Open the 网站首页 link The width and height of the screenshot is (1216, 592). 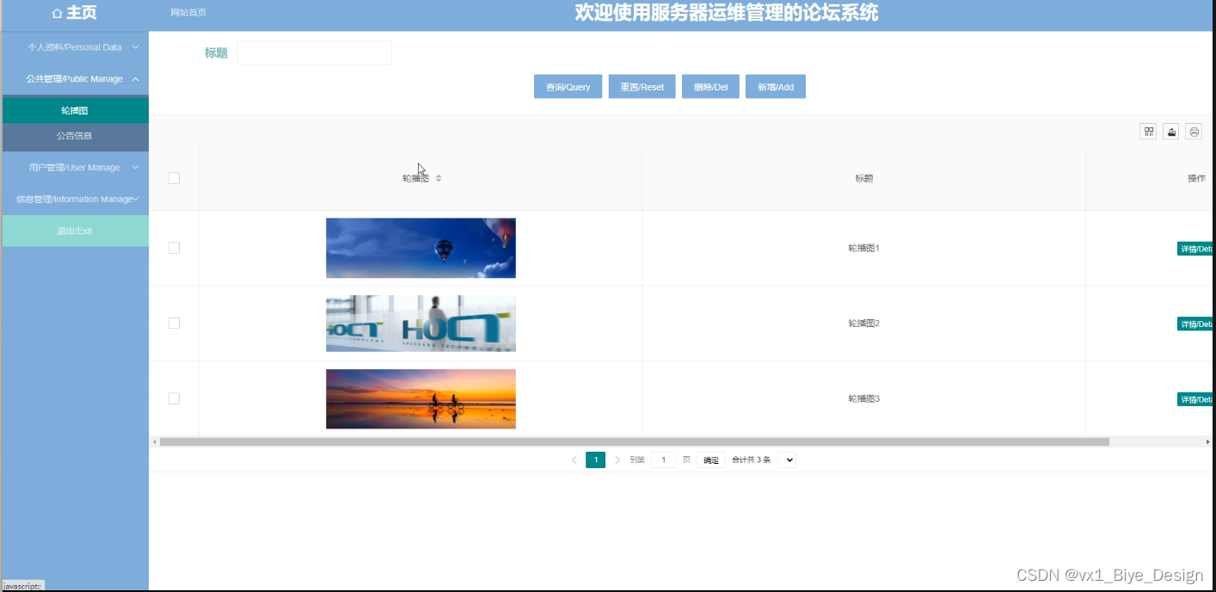(x=188, y=13)
